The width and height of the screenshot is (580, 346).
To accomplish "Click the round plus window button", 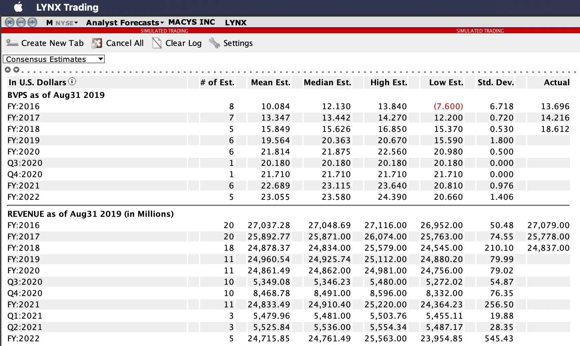I will point(32,22).
